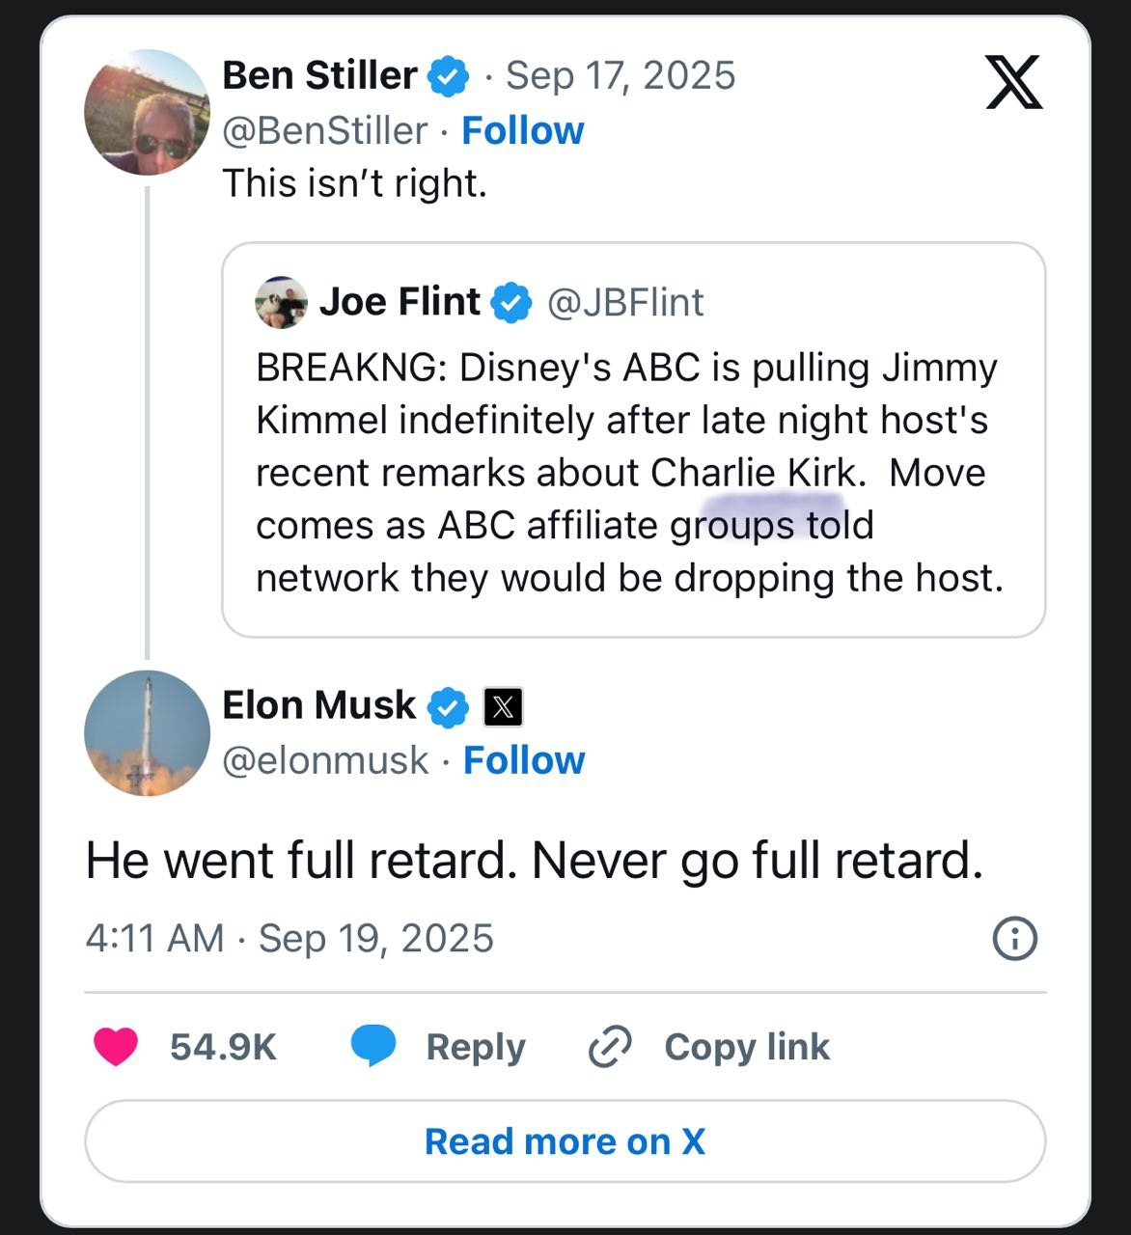1131x1235 pixels.
Task: Click Ben Stiller's verified badge
Action: (x=448, y=76)
